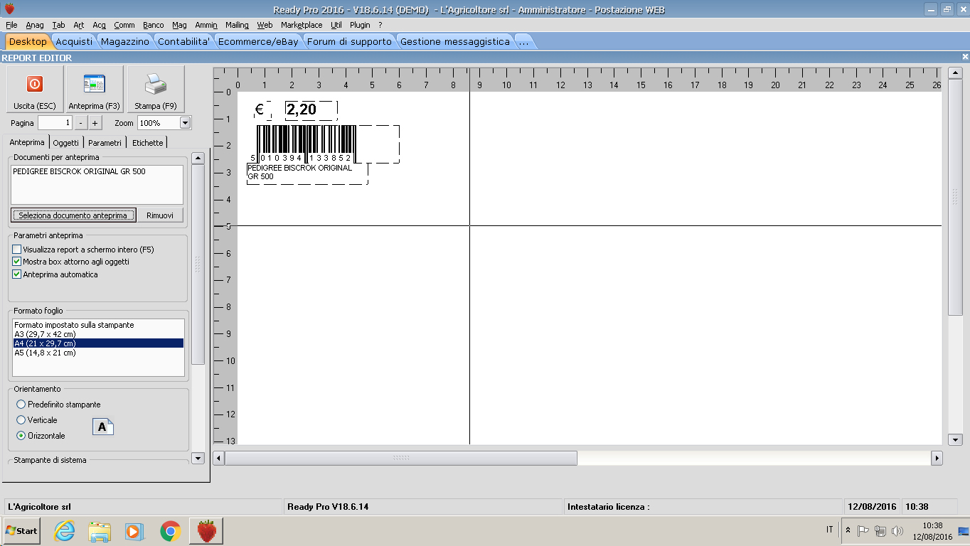Enable Visualizza report a schermo intero checkbox
Image resolution: width=970 pixels, height=546 pixels.
point(17,250)
